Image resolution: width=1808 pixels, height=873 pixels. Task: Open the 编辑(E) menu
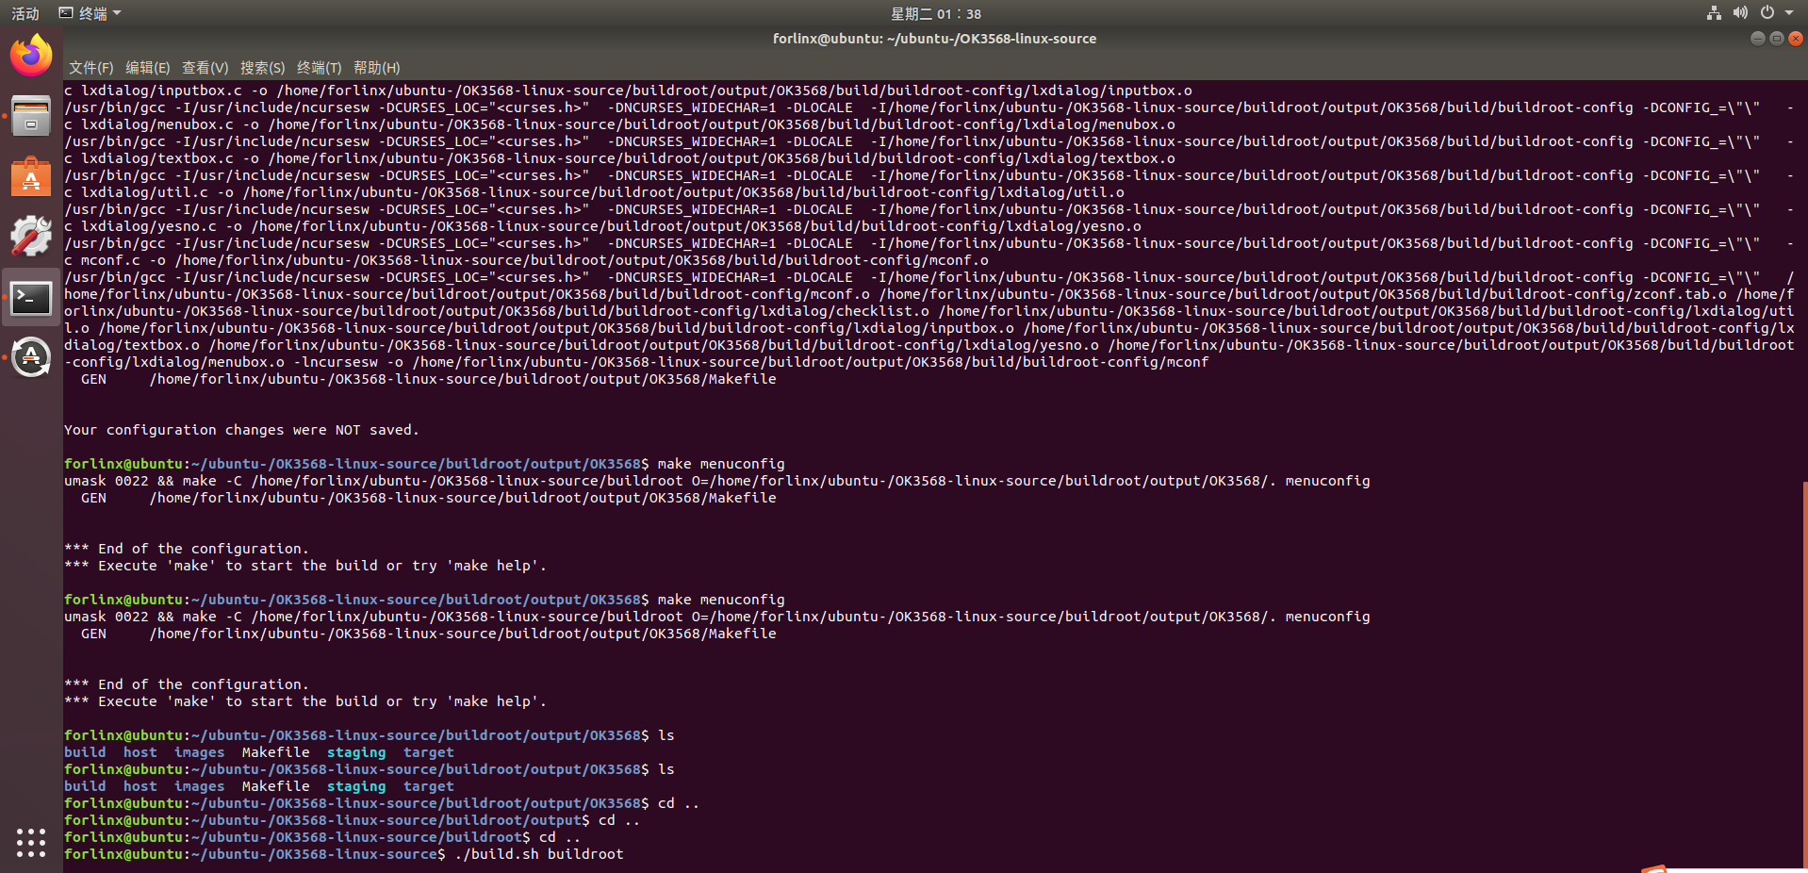147,68
